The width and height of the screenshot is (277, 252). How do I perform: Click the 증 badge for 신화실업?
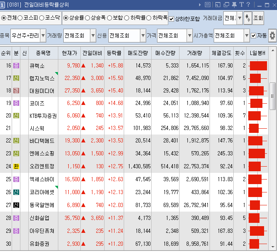pos(16,218)
